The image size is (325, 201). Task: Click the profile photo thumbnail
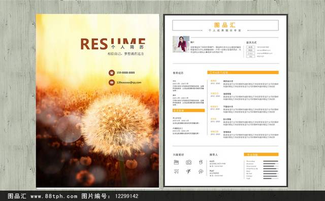181,44
